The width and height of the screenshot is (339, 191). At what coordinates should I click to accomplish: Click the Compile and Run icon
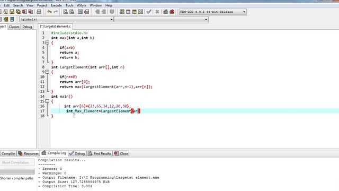(x=134, y=12)
